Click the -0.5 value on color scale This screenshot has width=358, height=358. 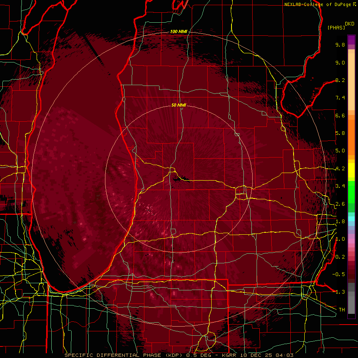pyautogui.click(x=339, y=274)
